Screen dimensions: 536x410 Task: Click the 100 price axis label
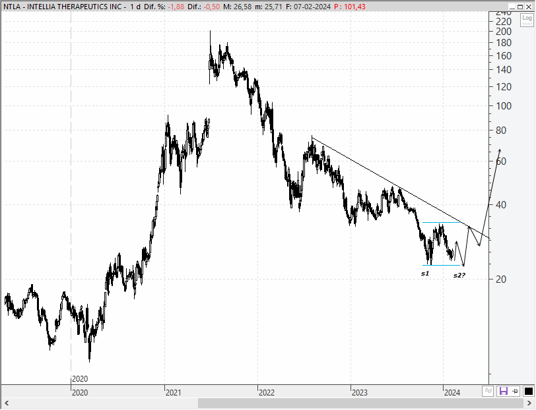coord(504,106)
